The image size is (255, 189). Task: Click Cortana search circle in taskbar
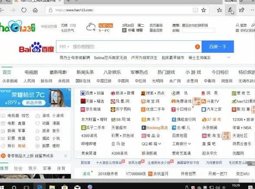[x=14, y=187]
